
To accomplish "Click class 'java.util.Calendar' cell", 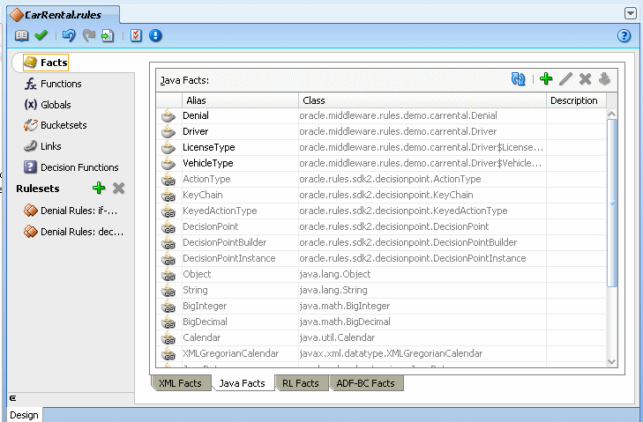I will pos(422,337).
